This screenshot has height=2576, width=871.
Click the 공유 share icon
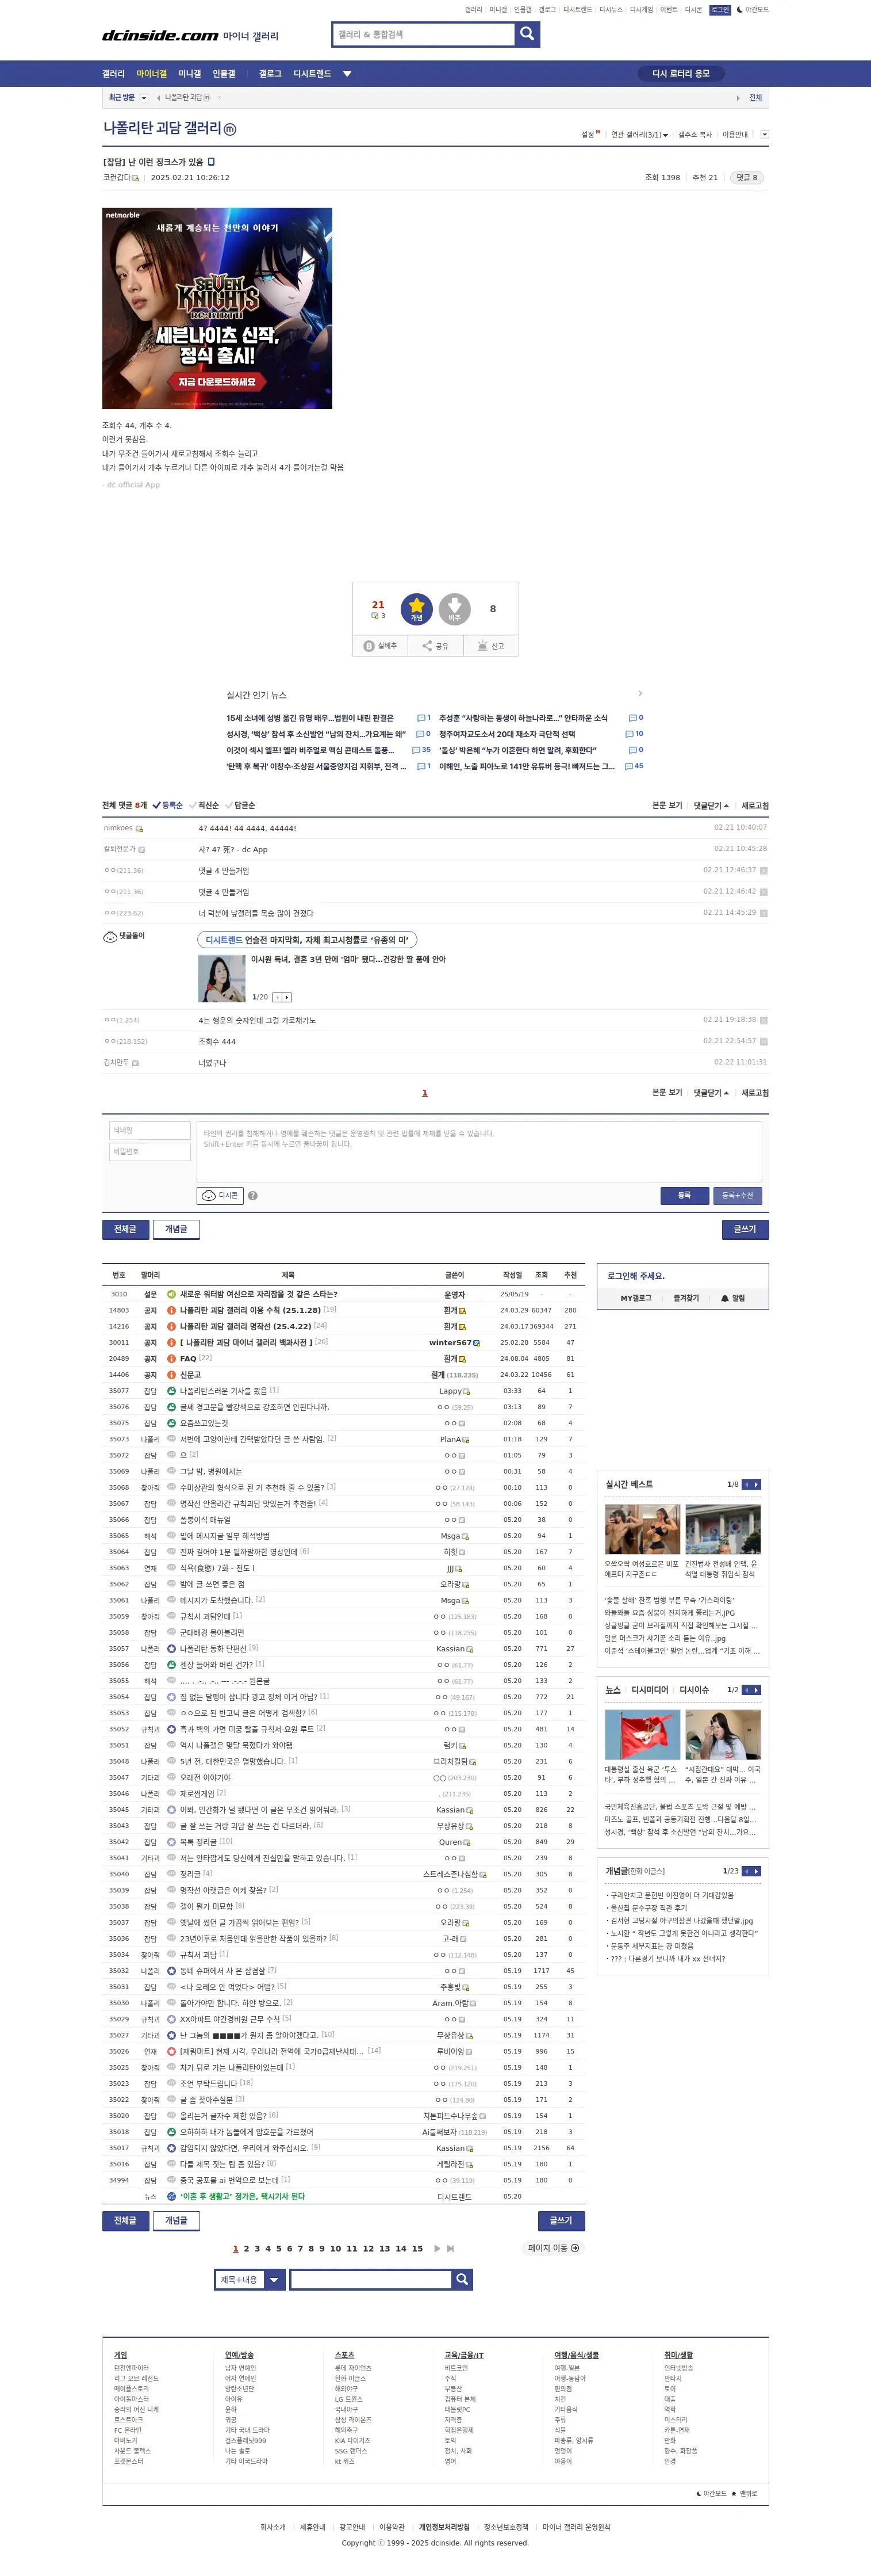click(428, 646)
